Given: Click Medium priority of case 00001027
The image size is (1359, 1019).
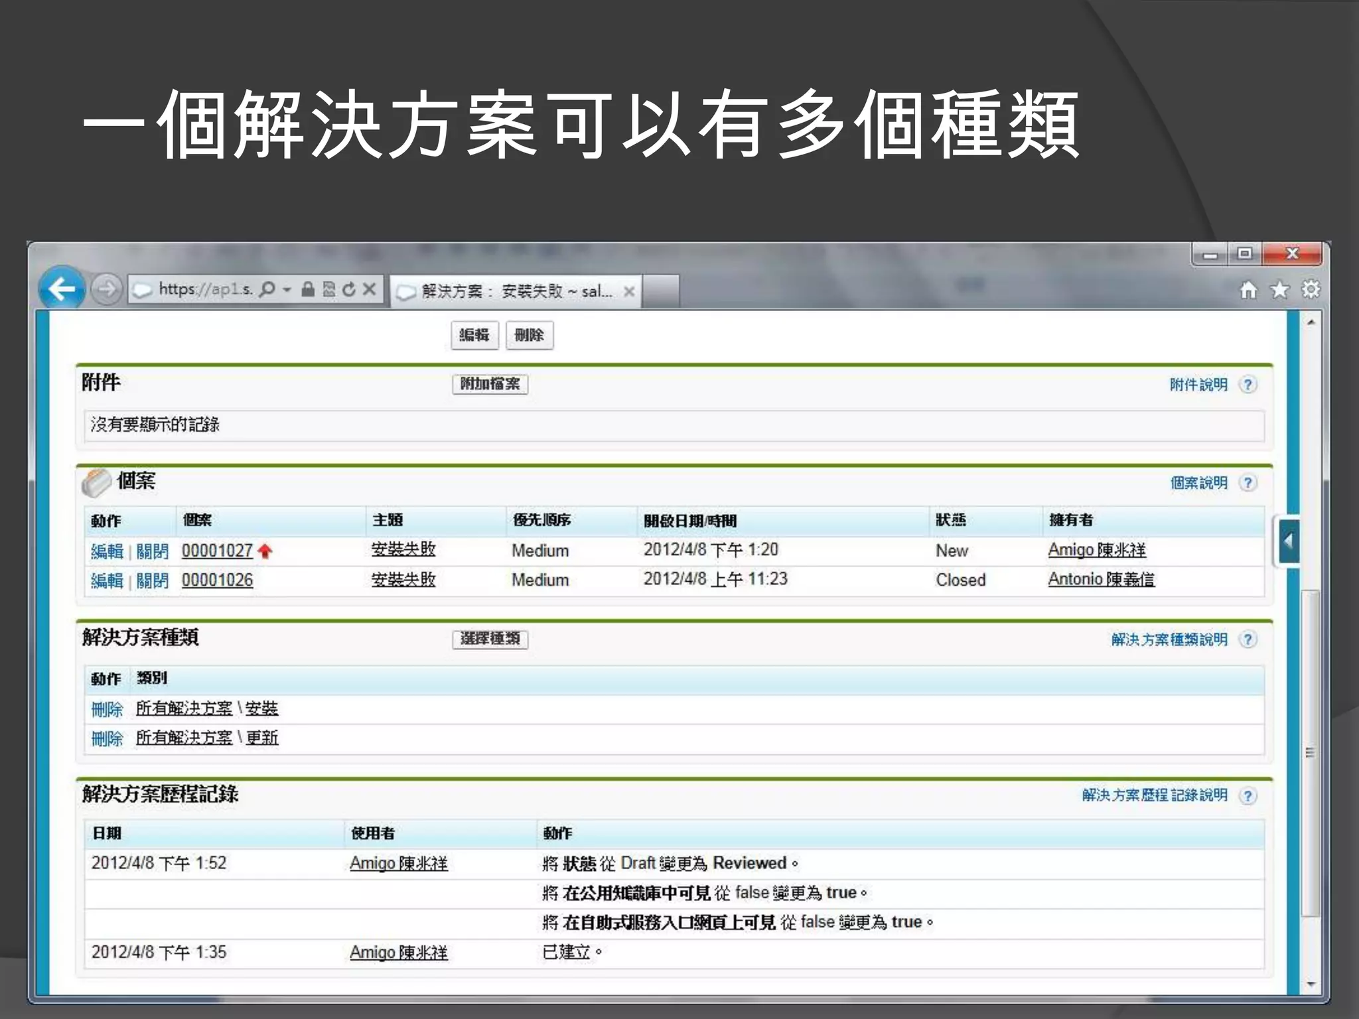Looking at the screenshot, I should pyautogui.click(x=540, y=551).
